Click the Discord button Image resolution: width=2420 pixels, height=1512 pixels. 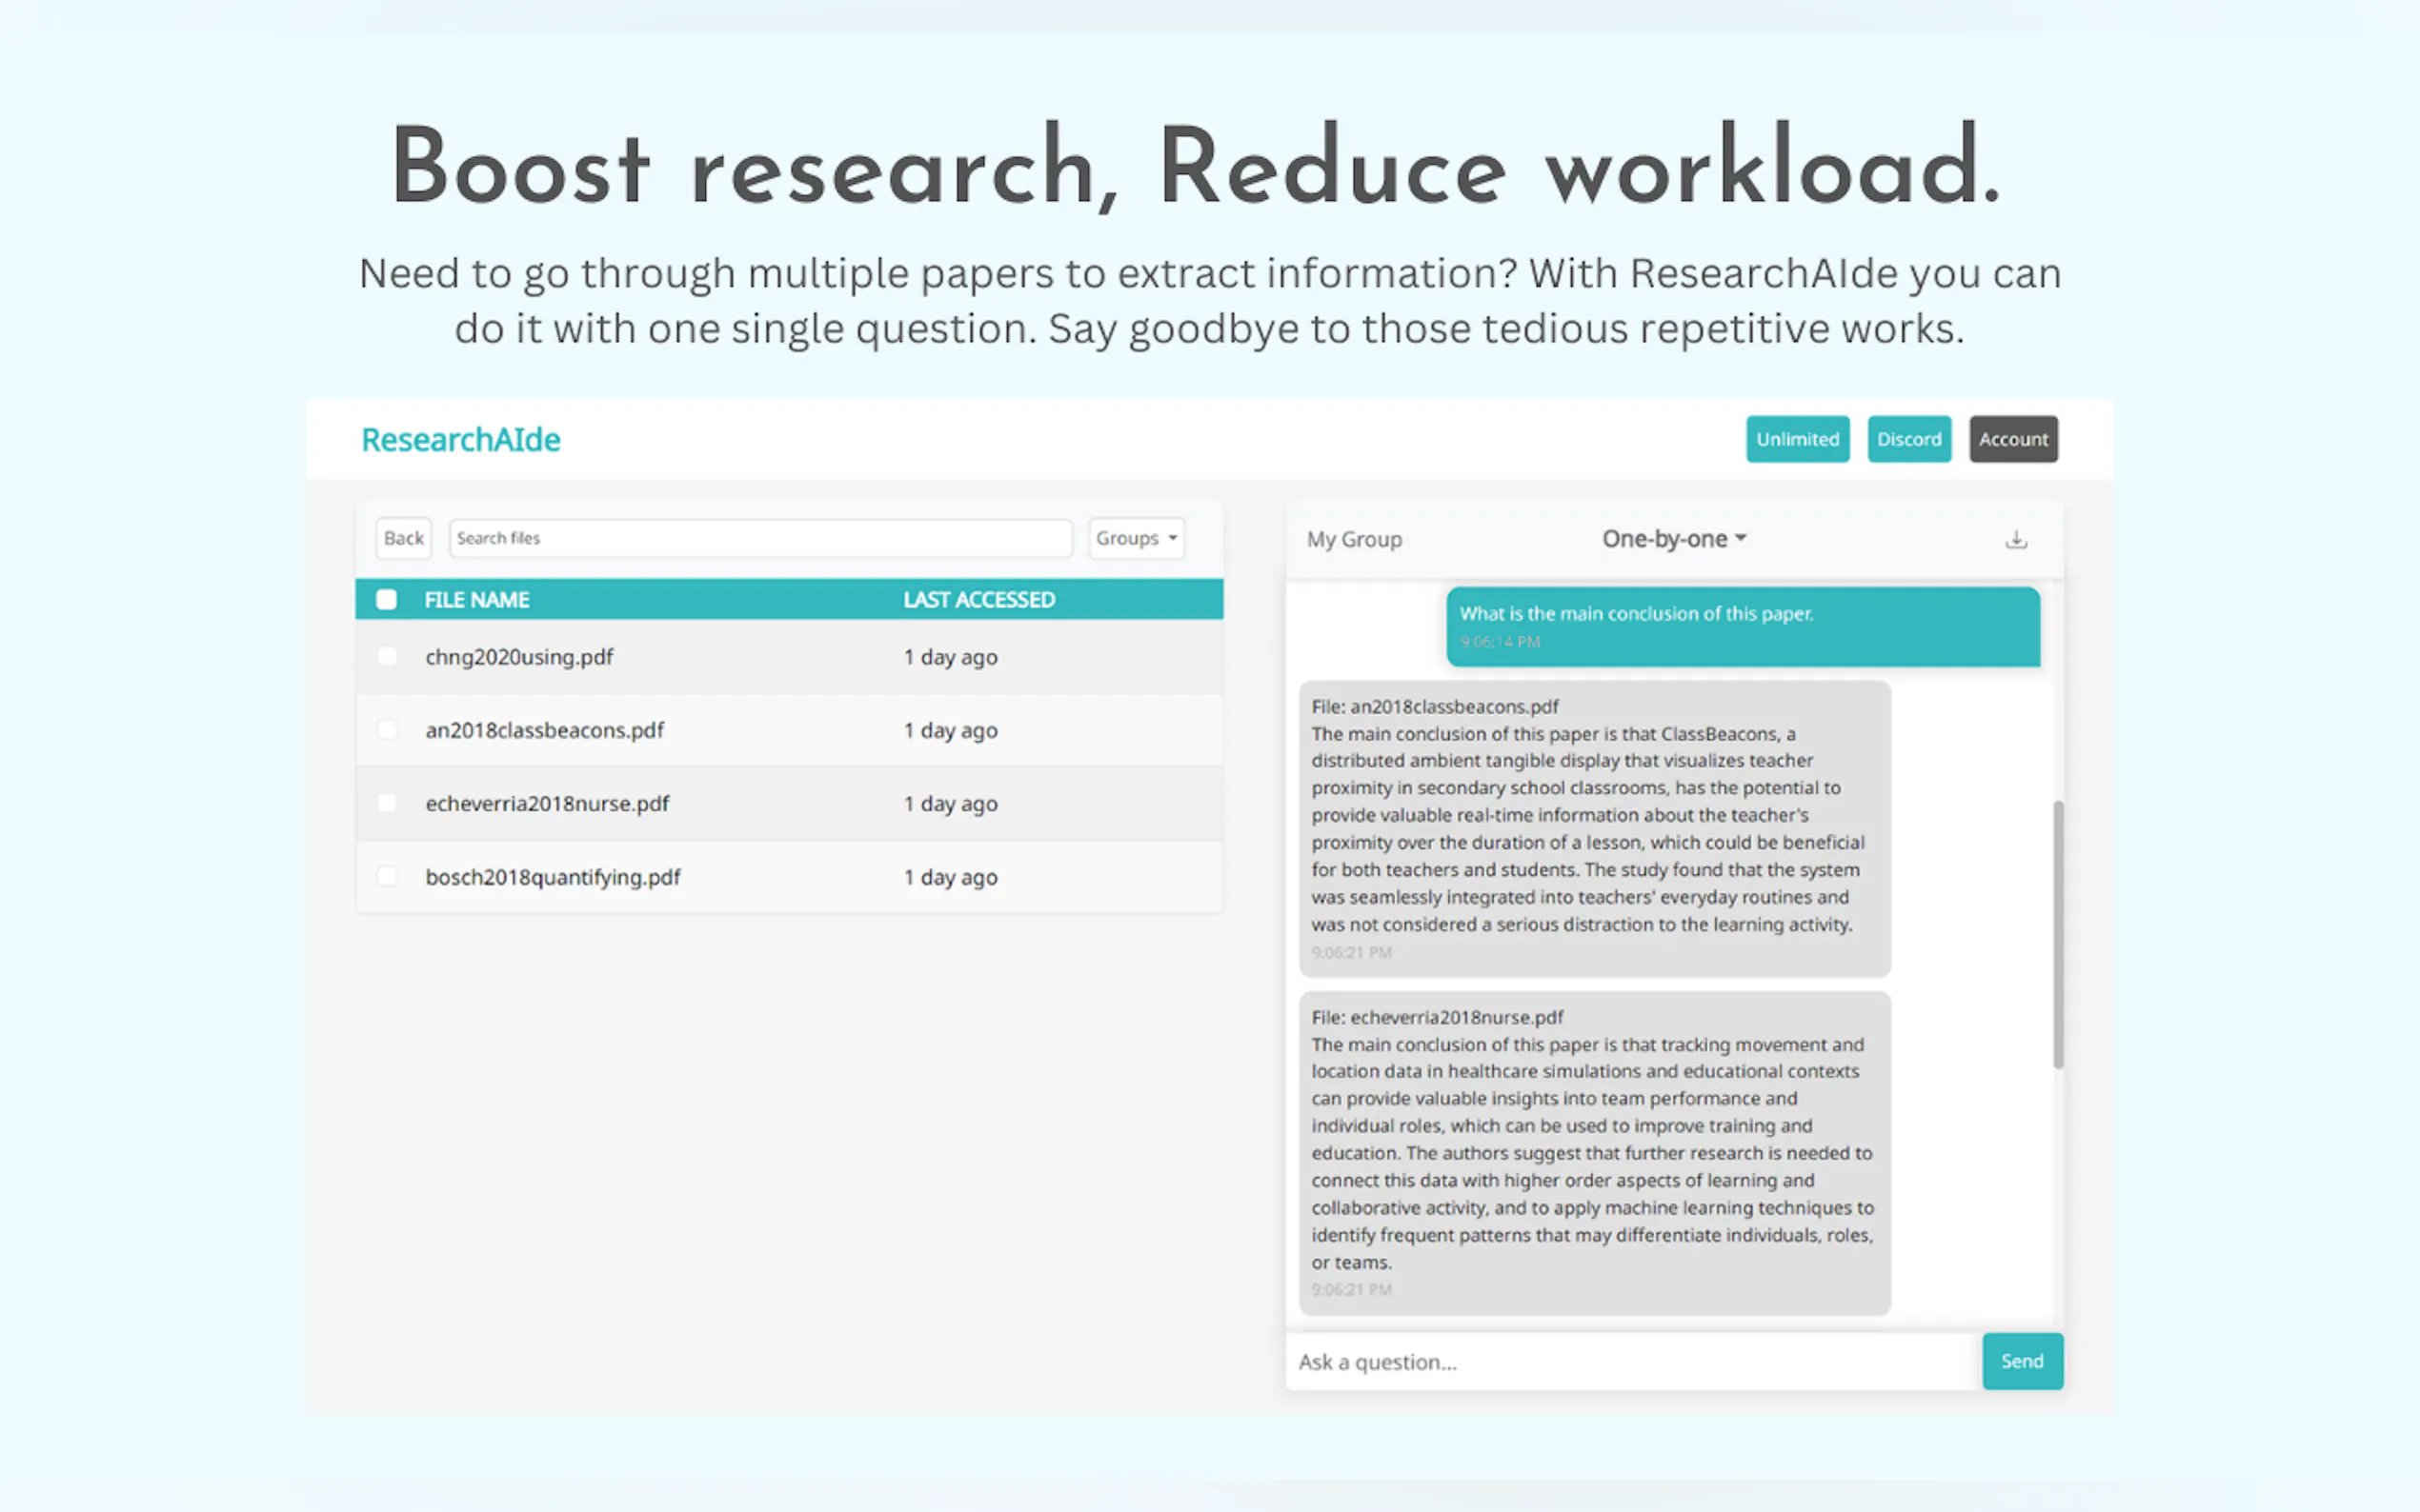[1907, 439]
